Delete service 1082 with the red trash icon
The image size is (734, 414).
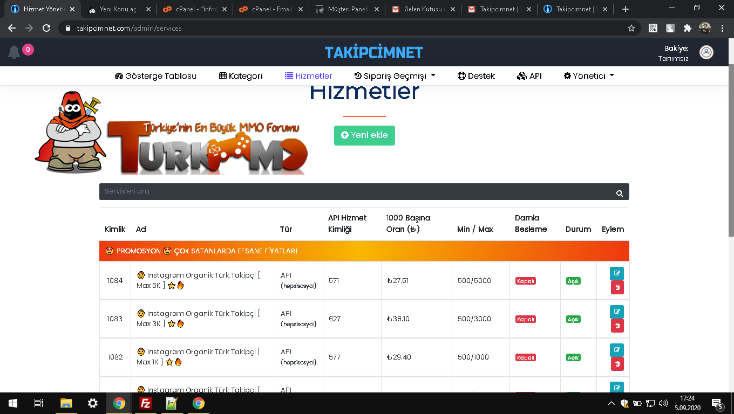(x=617, y=364)
